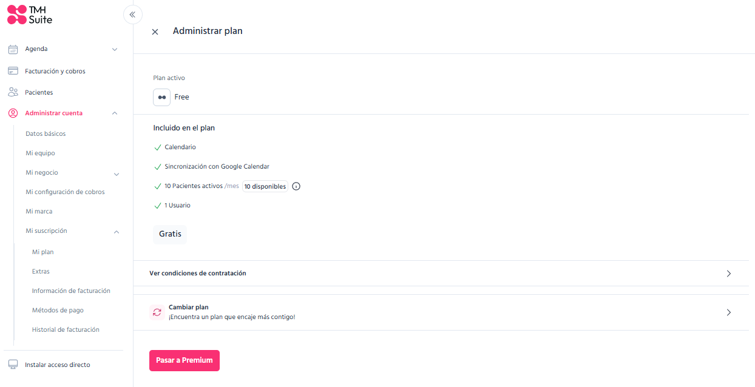Select Historial de facturación
The width and height of the screenshot is (755, 387).
[x=66, y=329]
